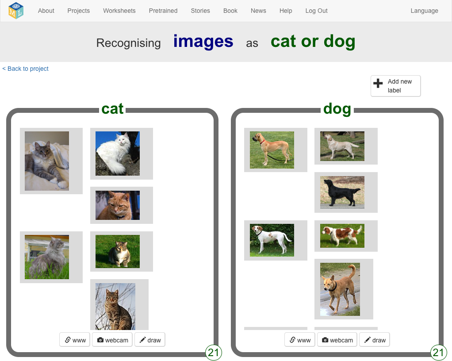Select the orange tabby cat image
The height and width of the screenshot is (361, 452).
point(118,205)
